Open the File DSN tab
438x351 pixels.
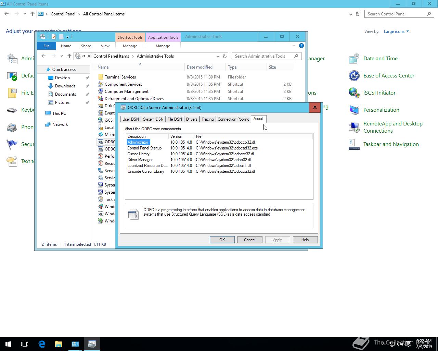tap(175, 119)
